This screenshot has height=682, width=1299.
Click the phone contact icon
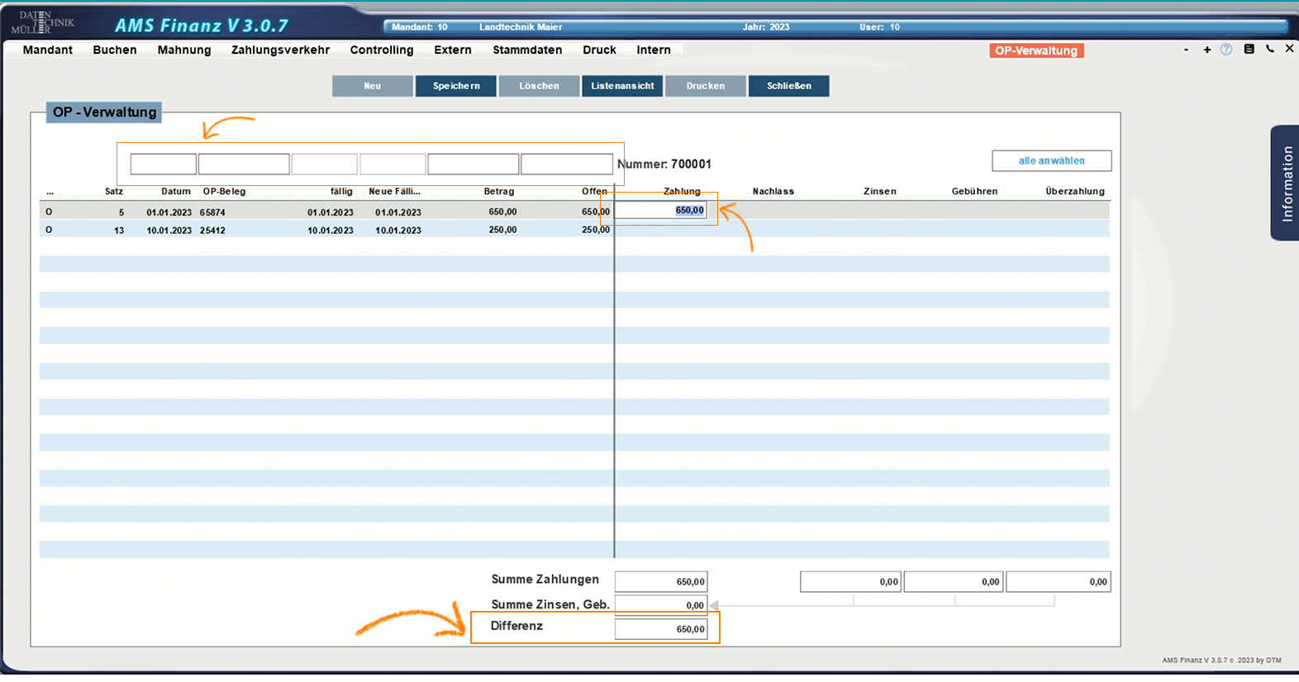[x=1270, y=50]
